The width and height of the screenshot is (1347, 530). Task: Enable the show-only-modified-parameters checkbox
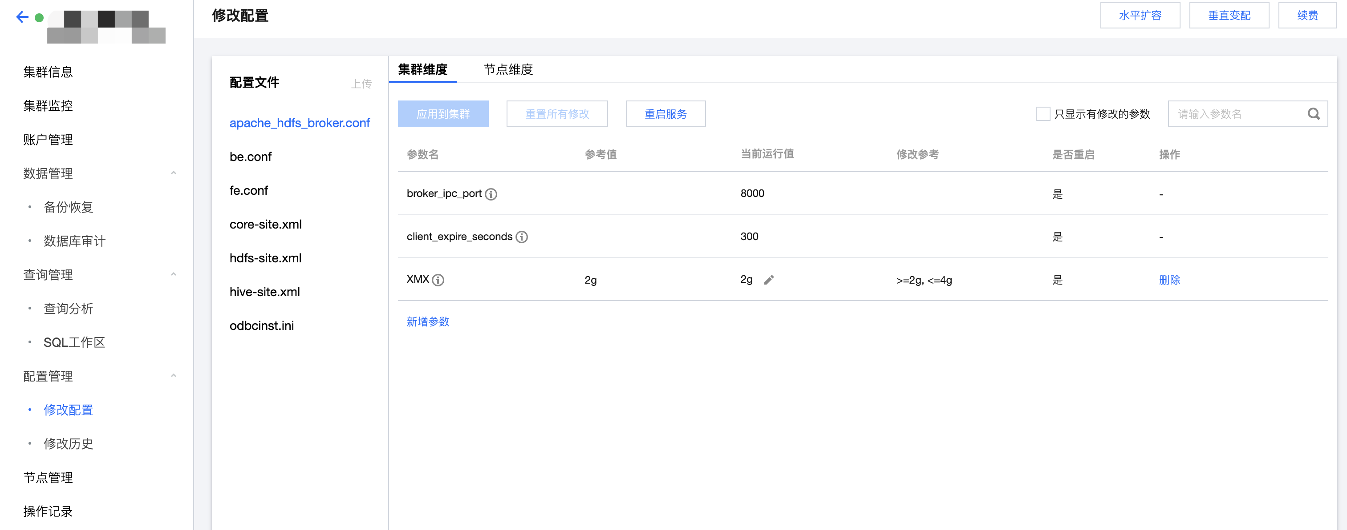coord(1043,114)
